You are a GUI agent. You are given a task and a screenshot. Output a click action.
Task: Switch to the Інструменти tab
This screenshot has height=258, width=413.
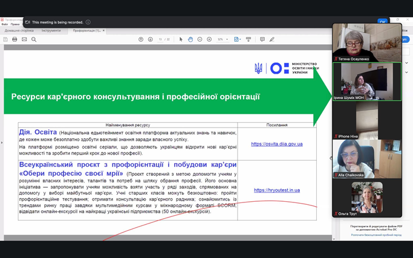click(51, 30)
